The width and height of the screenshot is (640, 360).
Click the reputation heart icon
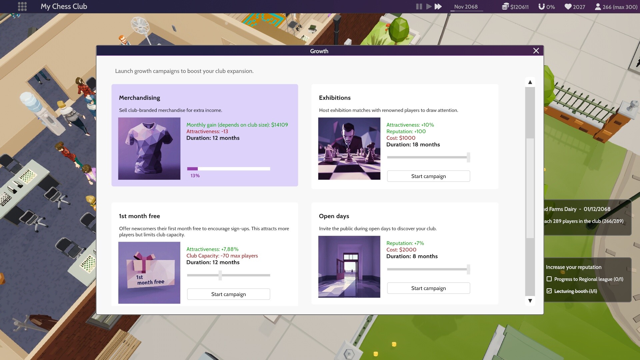click(568, 7)
